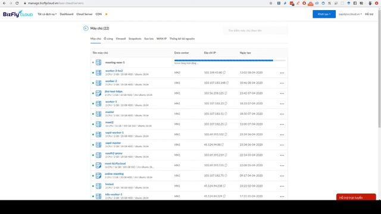Copy the IP address of sapd-worker-1
This screenshot has width=381, height=214.
click(226, 134)
